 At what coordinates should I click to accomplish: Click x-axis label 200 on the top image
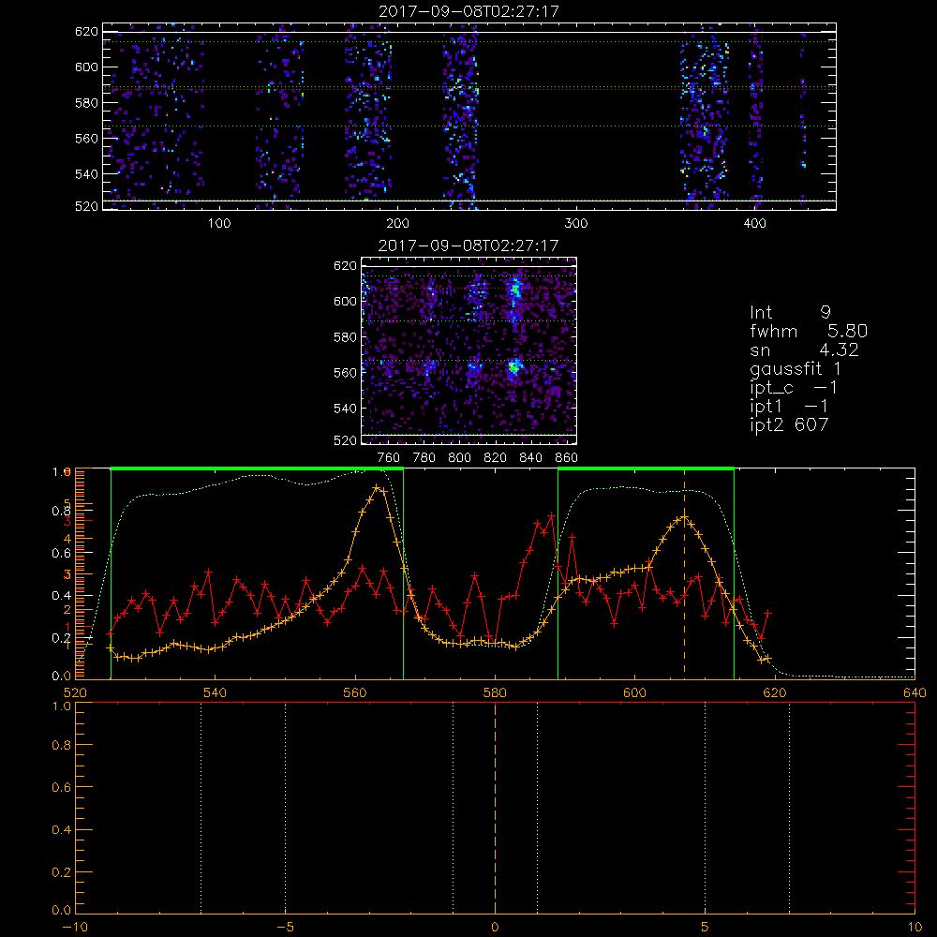point(397,224)
